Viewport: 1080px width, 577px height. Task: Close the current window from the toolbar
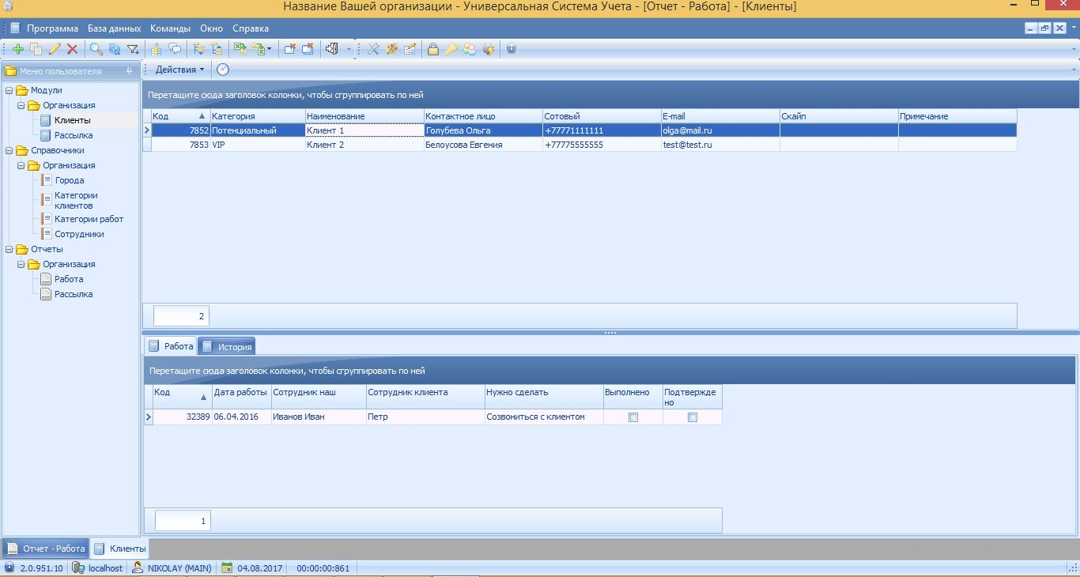point(289,49)
